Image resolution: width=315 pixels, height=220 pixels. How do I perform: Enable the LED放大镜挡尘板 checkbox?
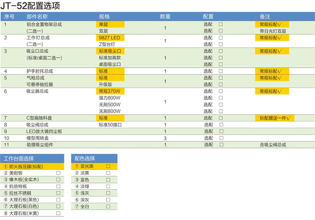(221, 131)
